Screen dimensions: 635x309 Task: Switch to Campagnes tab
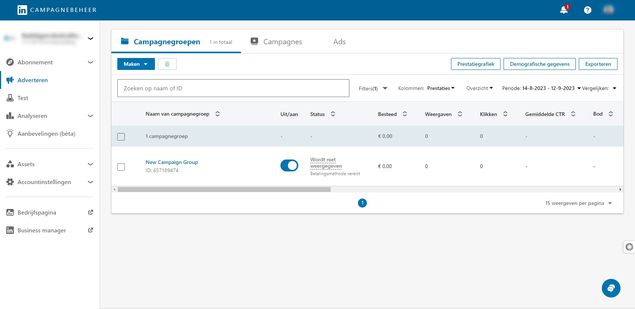[276, 42]
